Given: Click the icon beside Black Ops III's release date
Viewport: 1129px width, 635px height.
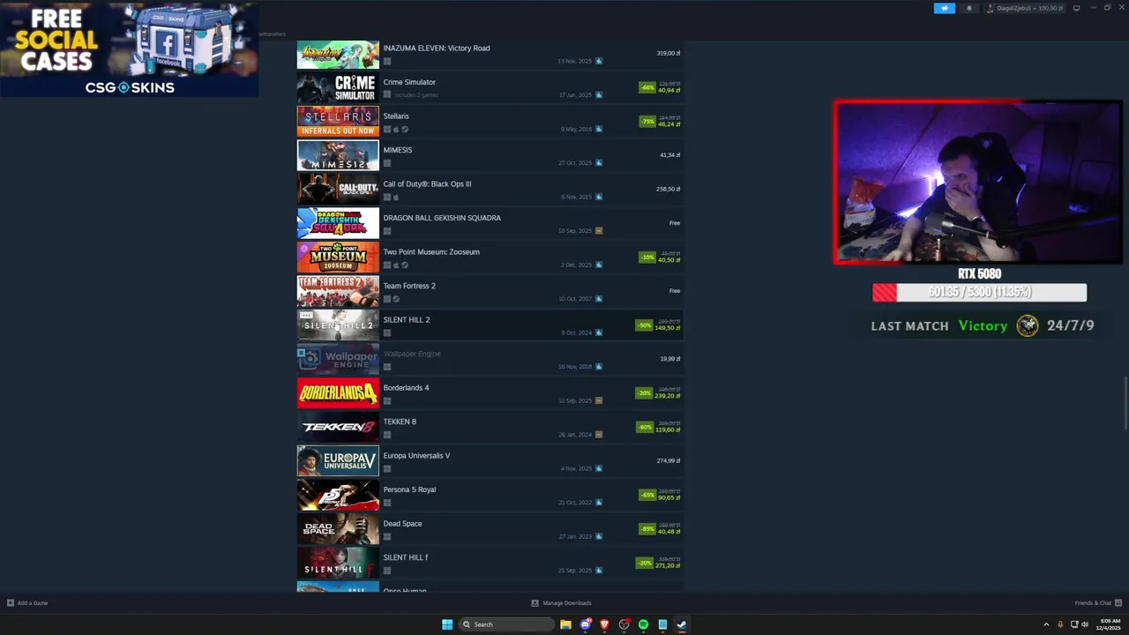Looking at the screenshot, I should (599, 197).
